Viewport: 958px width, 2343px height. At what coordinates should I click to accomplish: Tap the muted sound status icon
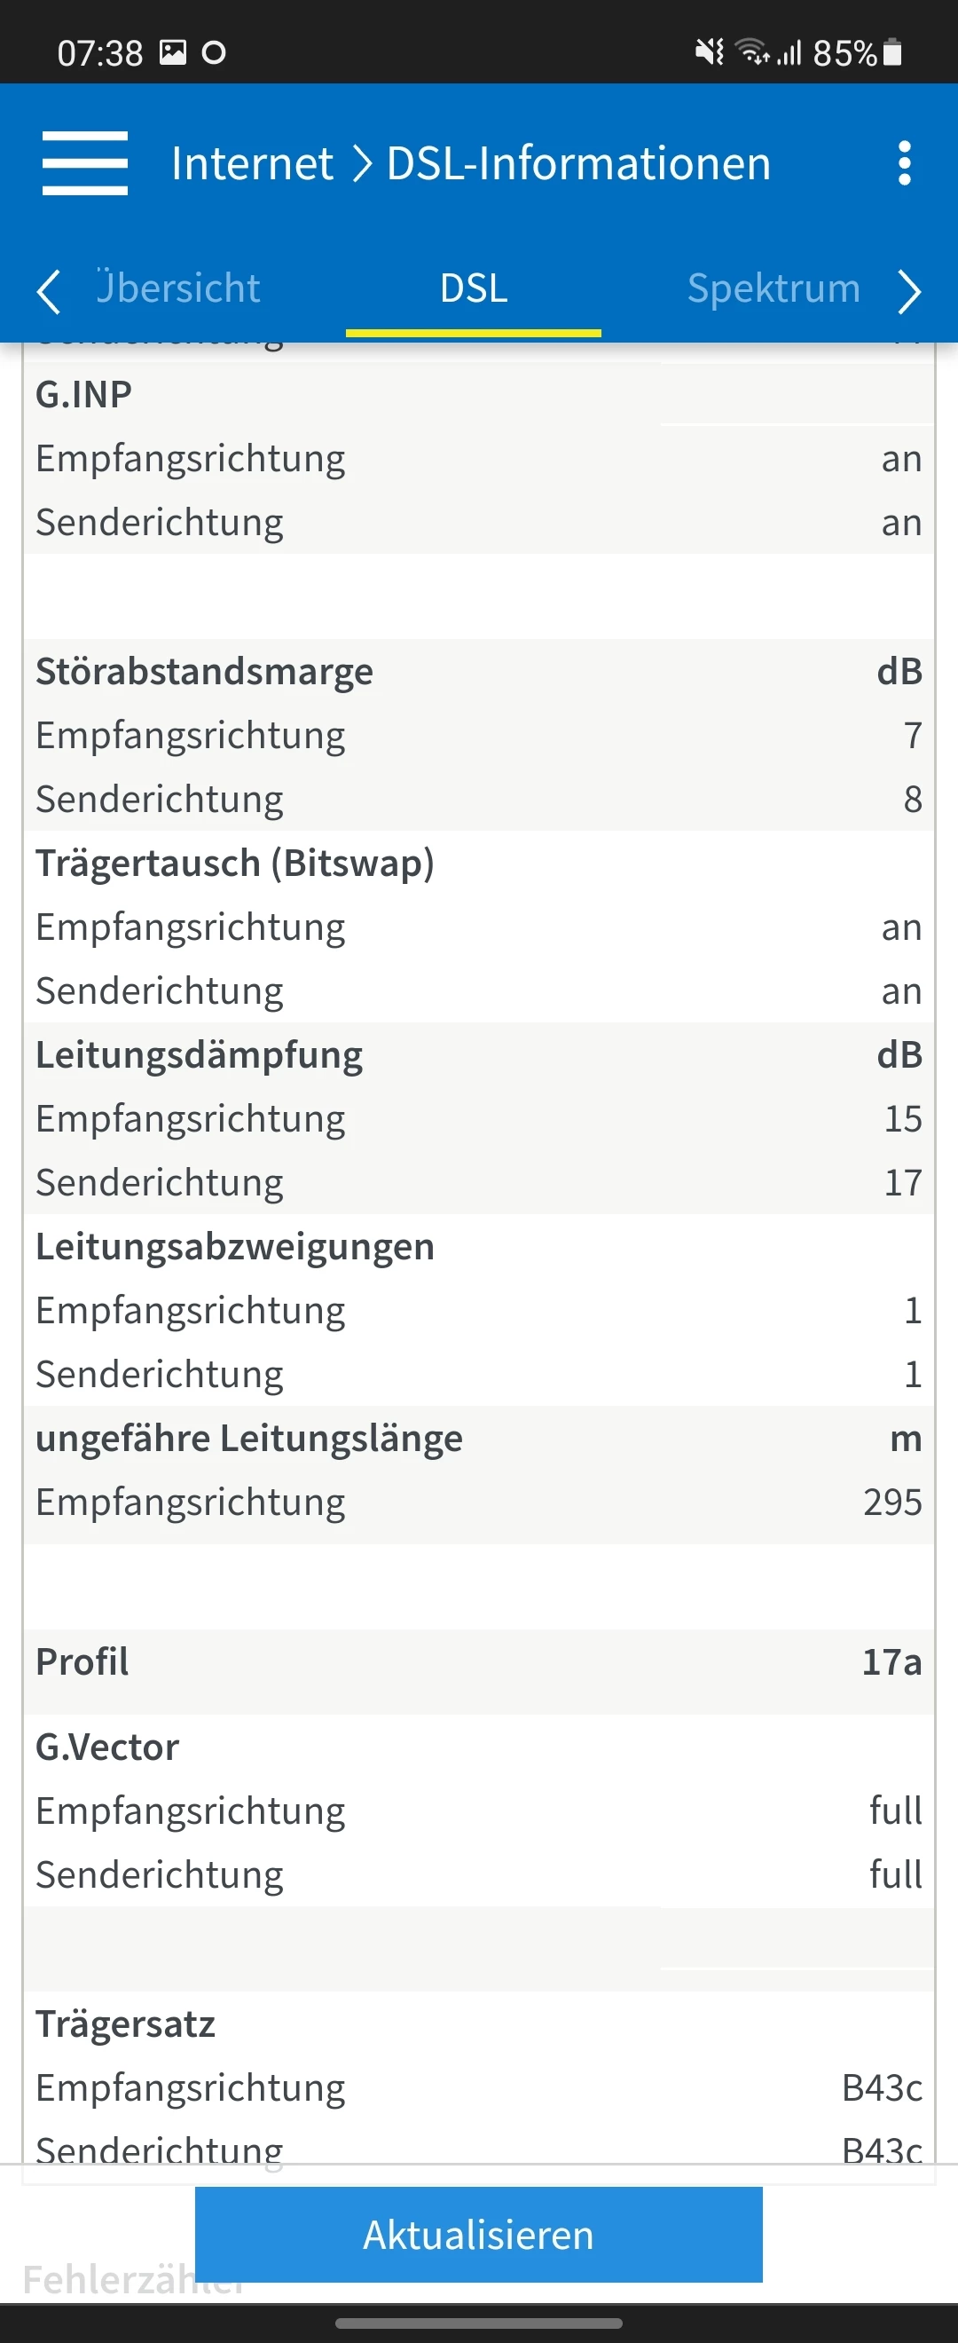[x=710, y=51]
